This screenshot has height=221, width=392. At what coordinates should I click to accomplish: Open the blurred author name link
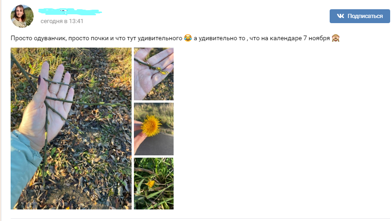[x=70, y=12]
